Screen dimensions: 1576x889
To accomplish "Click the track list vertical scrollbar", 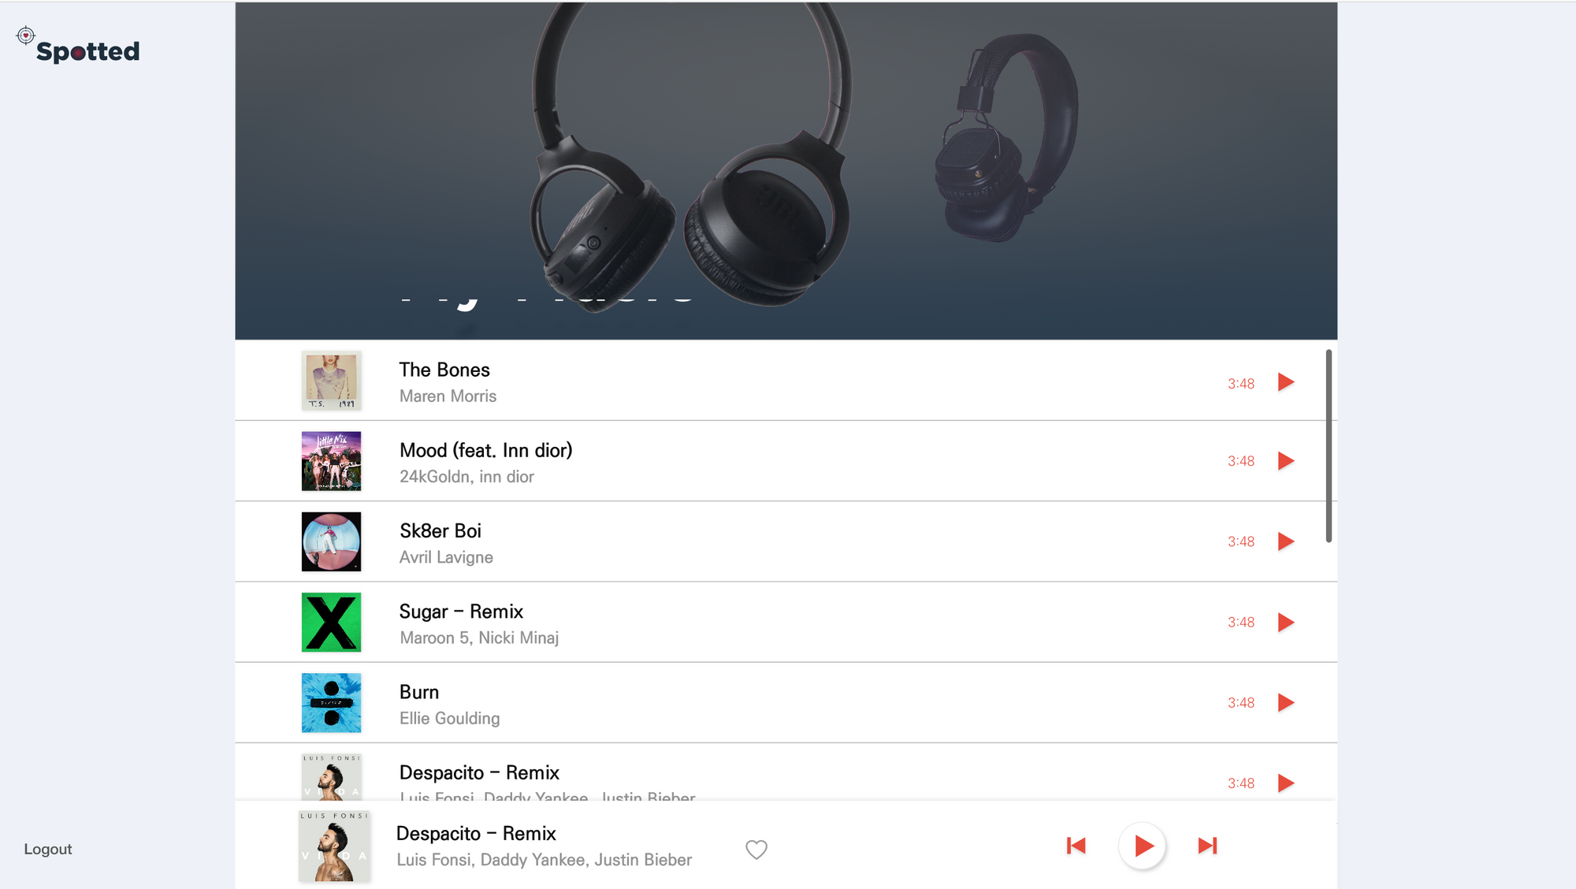I will click(1329, 446).
